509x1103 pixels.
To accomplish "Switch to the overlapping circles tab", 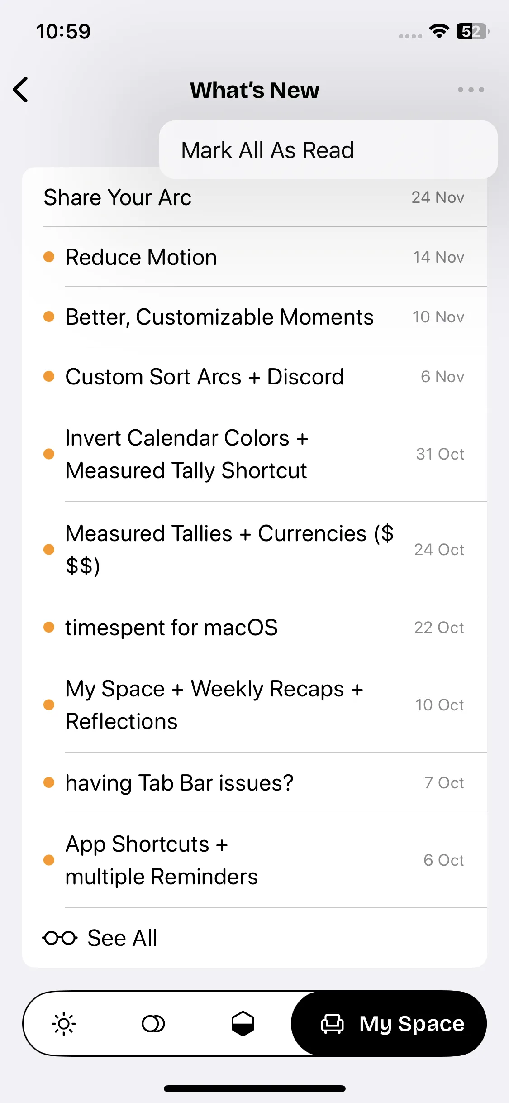I will pos(153,1024).
